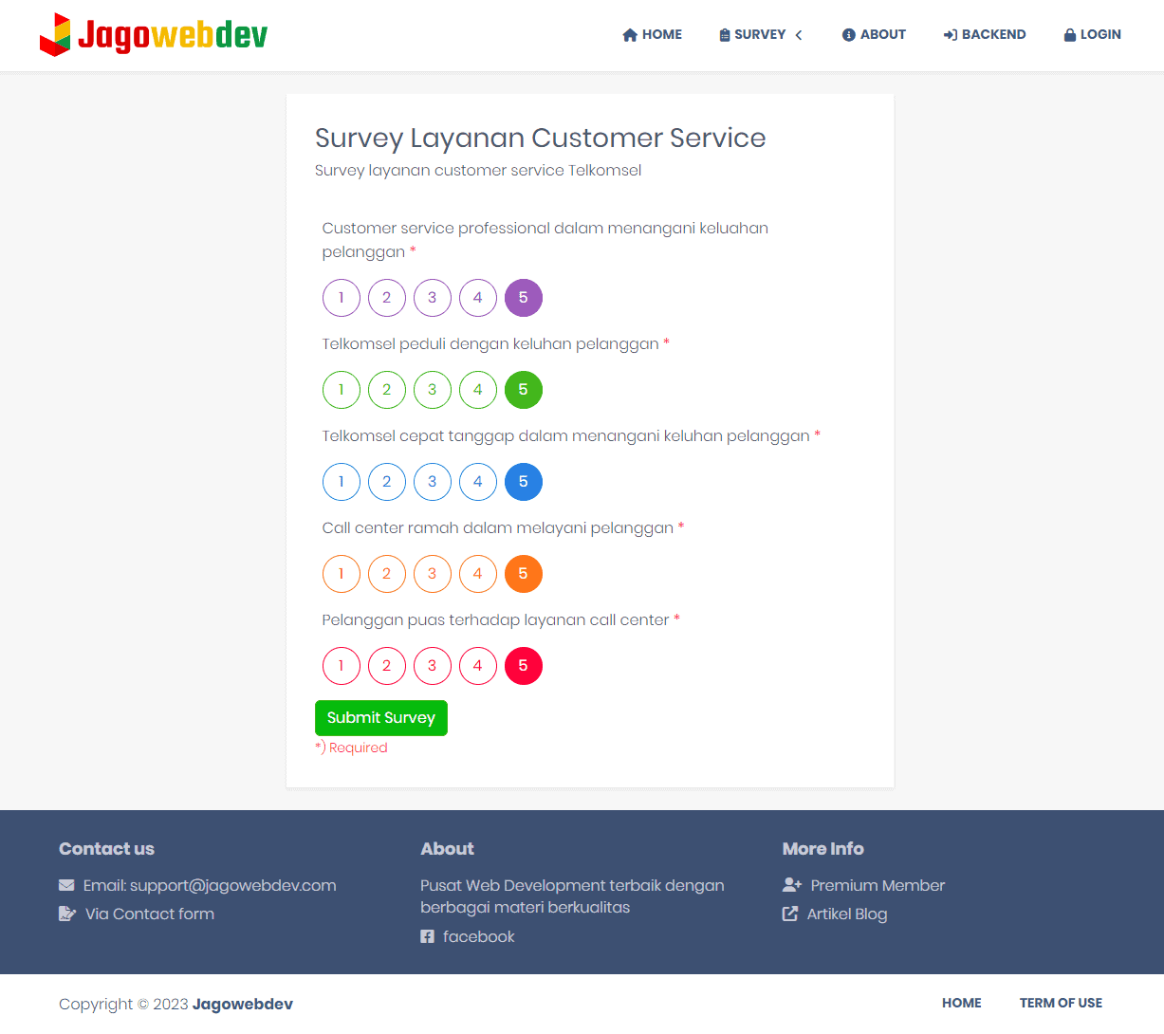Click the clipboard icon beside SURVEY
1164x1034 pixels.
(x=725, y=35)
